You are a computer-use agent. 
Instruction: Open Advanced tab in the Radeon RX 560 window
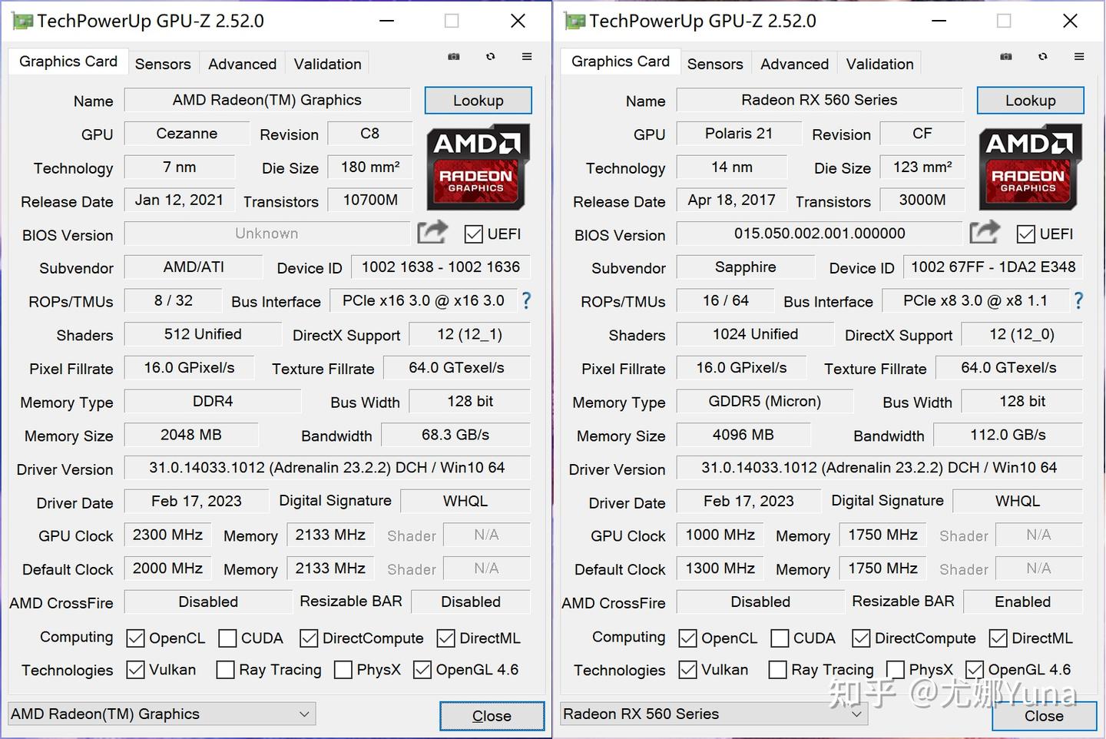coord(794,64)
